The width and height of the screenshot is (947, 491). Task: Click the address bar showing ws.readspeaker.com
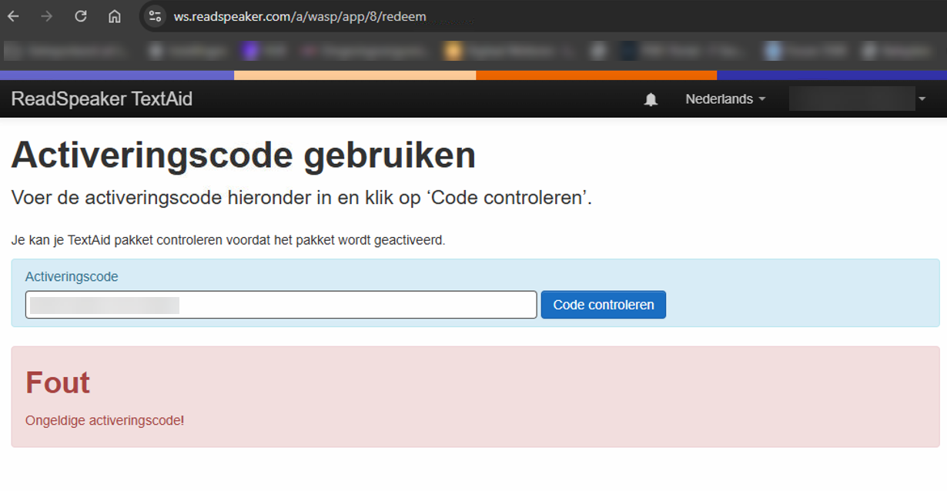[300, 16]
